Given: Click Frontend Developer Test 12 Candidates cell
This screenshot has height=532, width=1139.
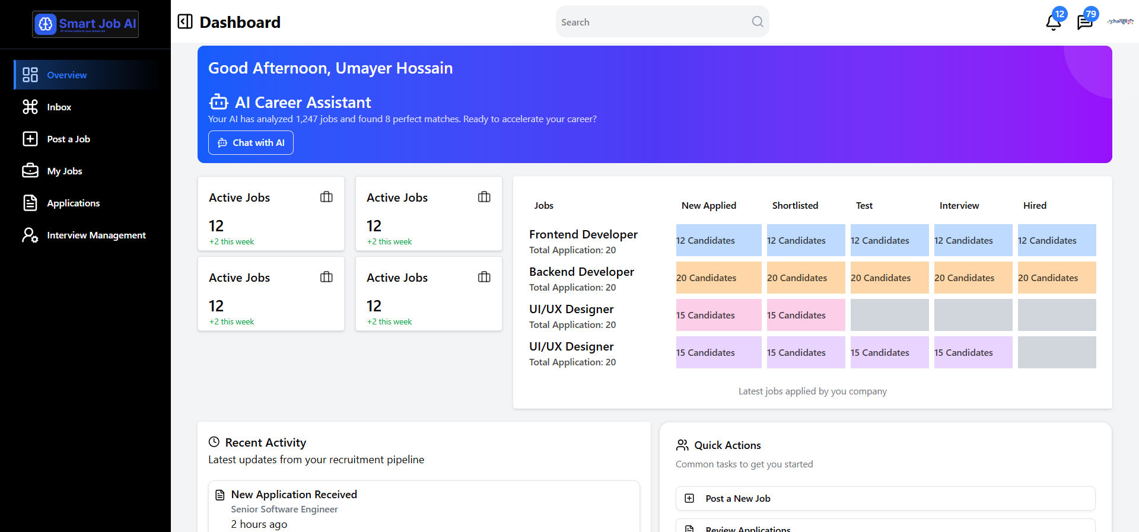Looking at the screenshot, I should coord(890,240).
